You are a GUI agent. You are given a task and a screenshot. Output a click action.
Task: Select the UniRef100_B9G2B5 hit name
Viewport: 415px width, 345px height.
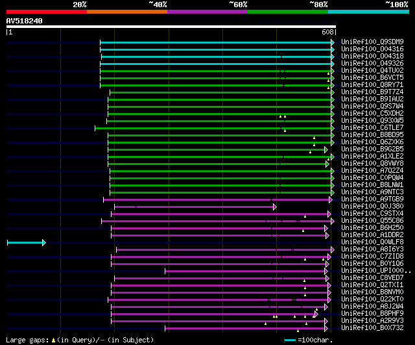point(372,149)
